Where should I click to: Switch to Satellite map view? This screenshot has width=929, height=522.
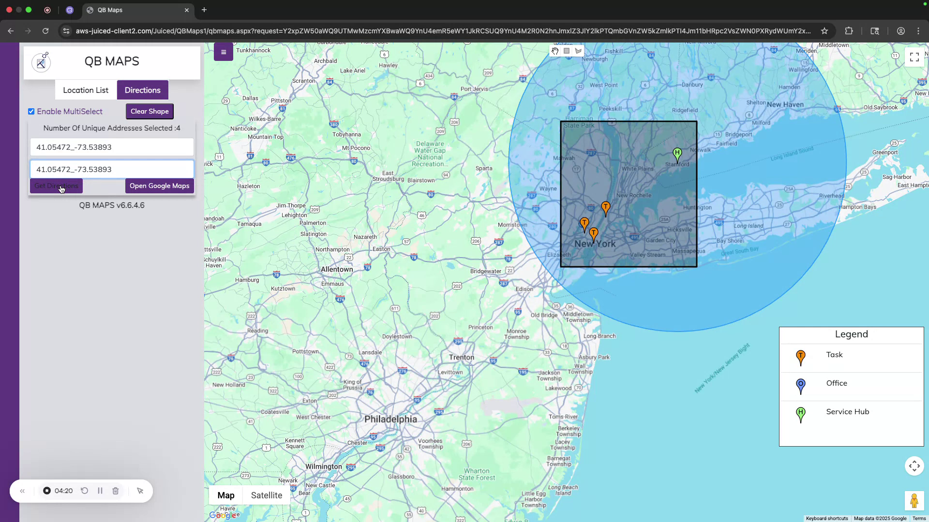pyautogui.click(x=266, y=495)
